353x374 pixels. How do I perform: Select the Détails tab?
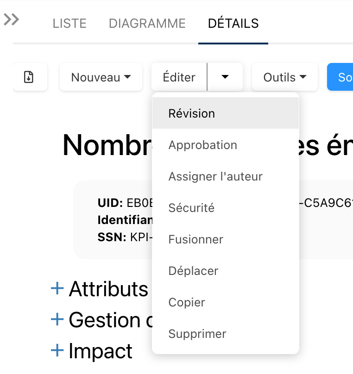coord(233,23)
